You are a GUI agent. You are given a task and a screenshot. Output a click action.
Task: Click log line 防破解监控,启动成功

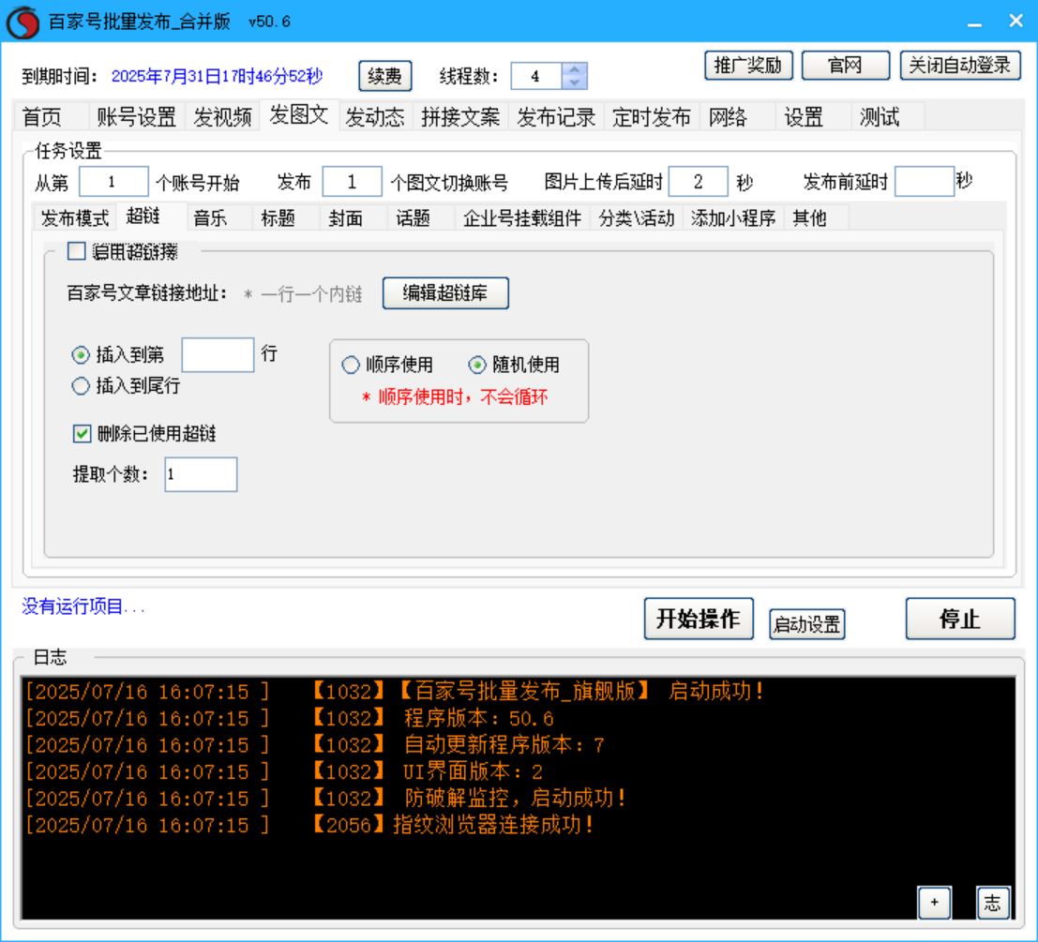point(326,799)
